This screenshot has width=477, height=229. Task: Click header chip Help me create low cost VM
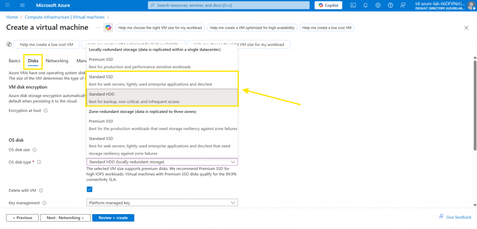(327, 27)
